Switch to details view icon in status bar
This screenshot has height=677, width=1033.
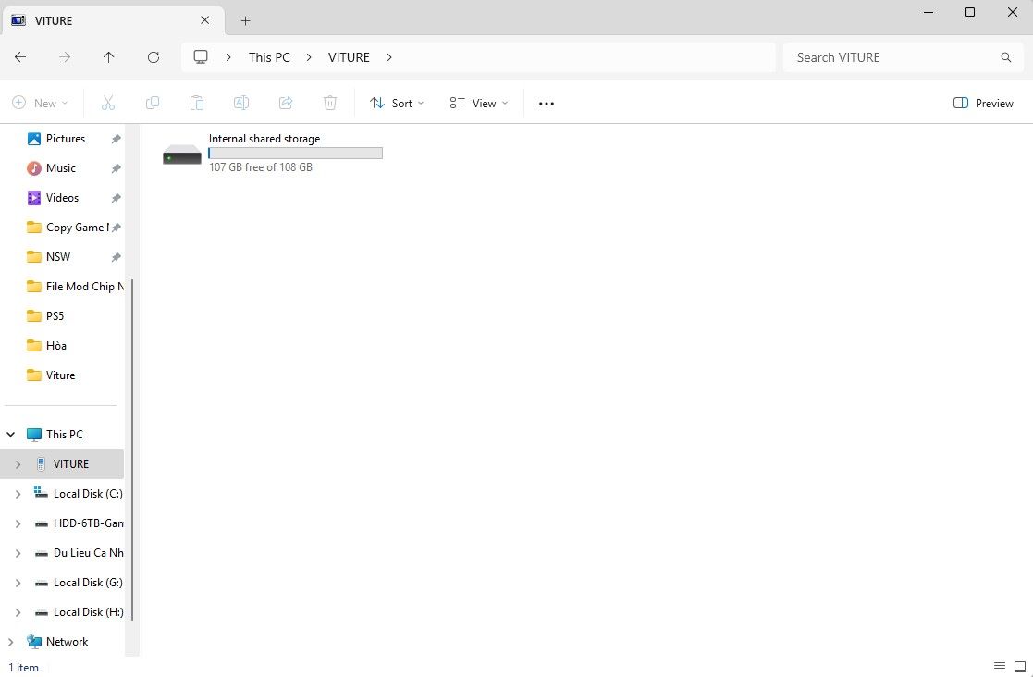click(x=1000, y=667)
